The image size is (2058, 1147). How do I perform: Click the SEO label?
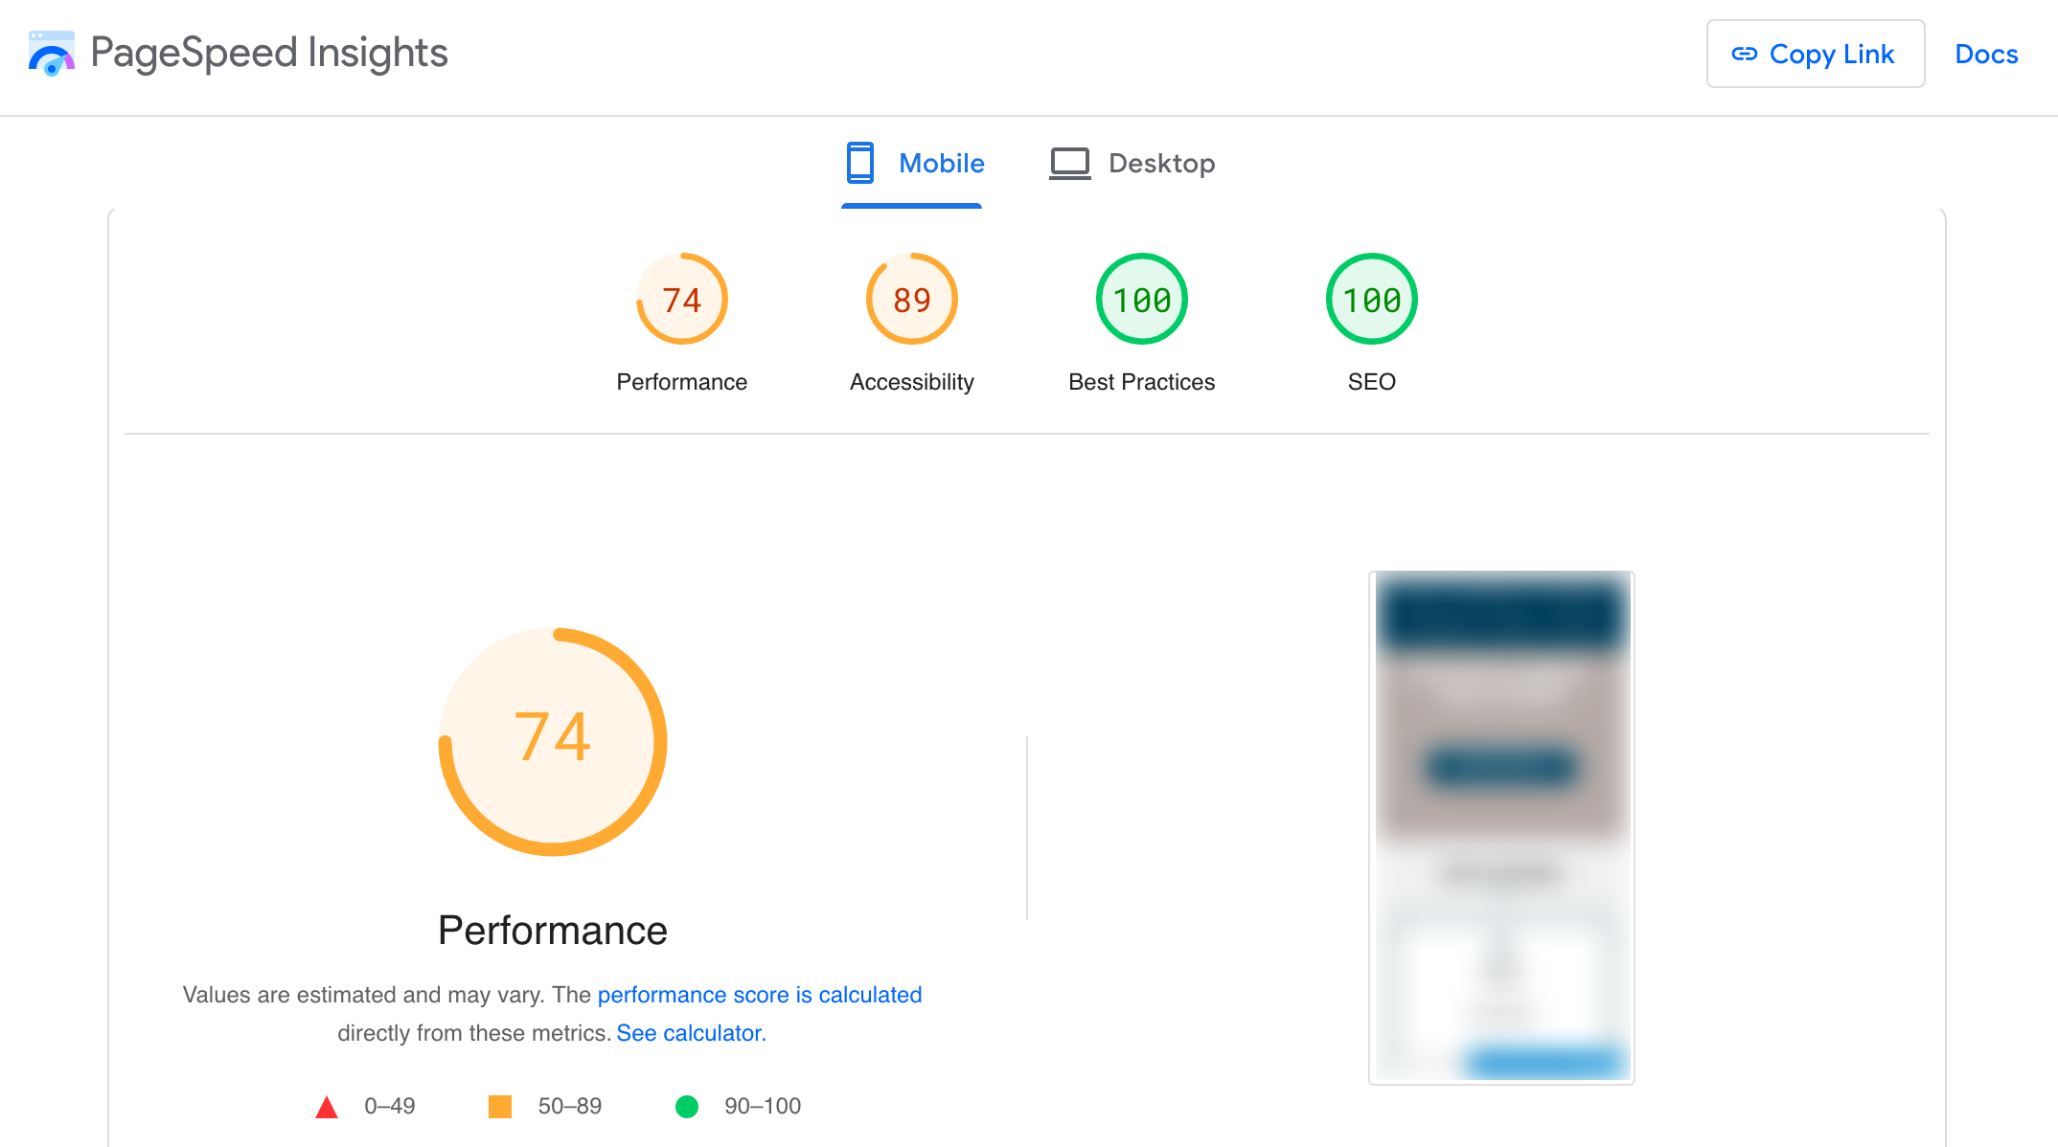(1372, 382)
